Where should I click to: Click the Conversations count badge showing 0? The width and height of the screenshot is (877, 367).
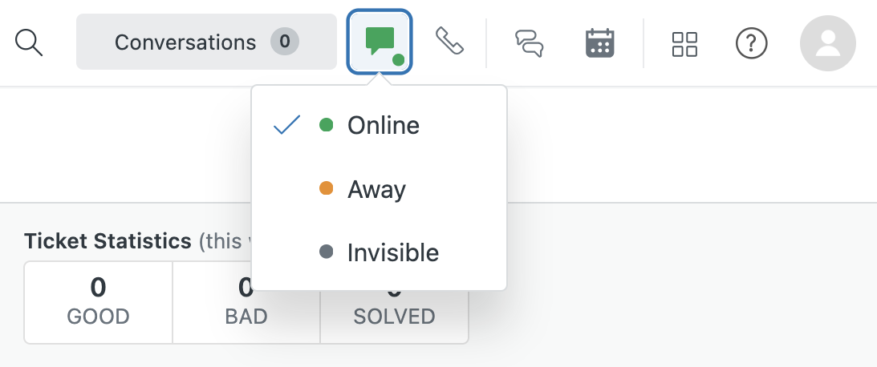[284, 41]
